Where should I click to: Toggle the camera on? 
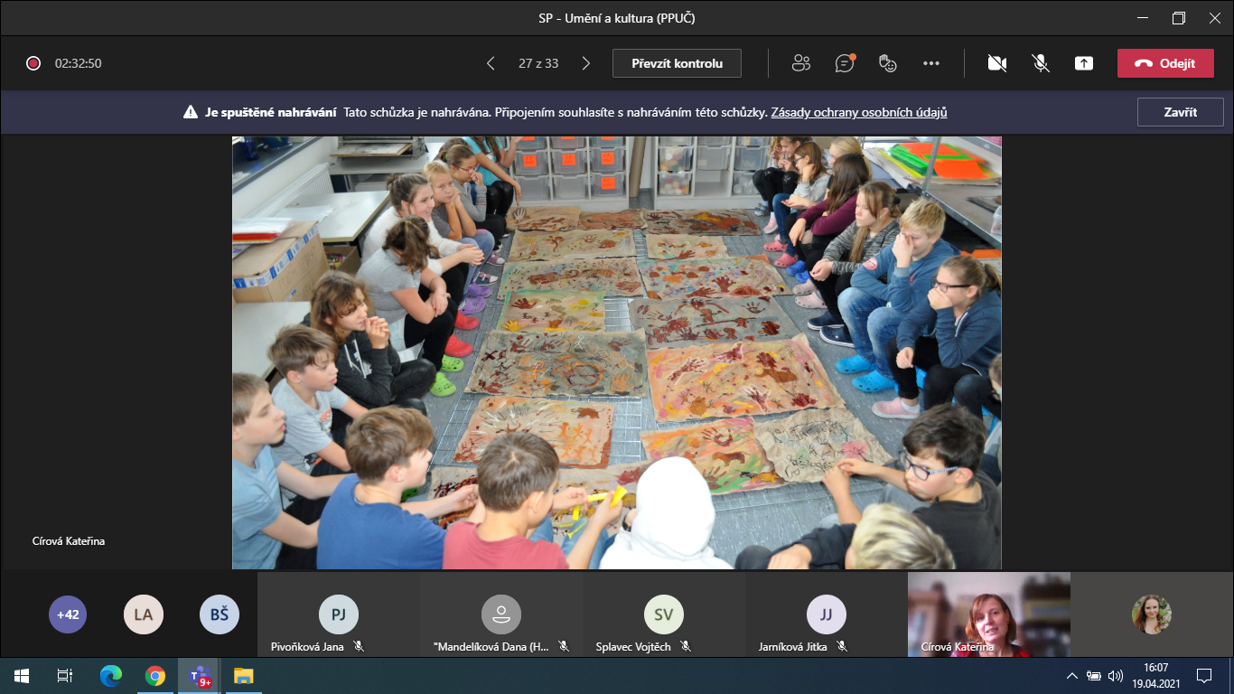[997, 63]
